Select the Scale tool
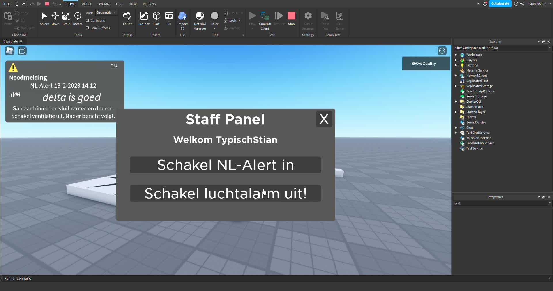Image resolution: width=553 pixels, height=291 pixels. (x=66, y=18)
